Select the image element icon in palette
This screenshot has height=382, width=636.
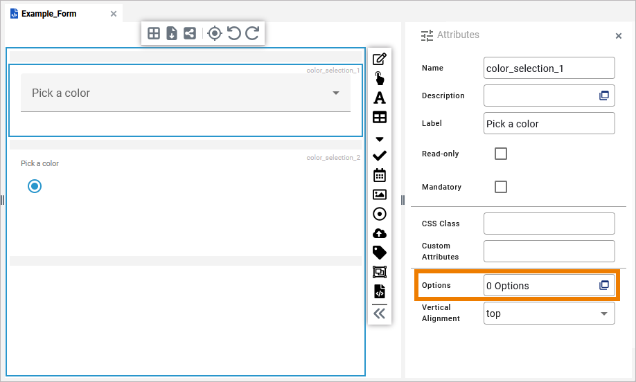(380, 194)
